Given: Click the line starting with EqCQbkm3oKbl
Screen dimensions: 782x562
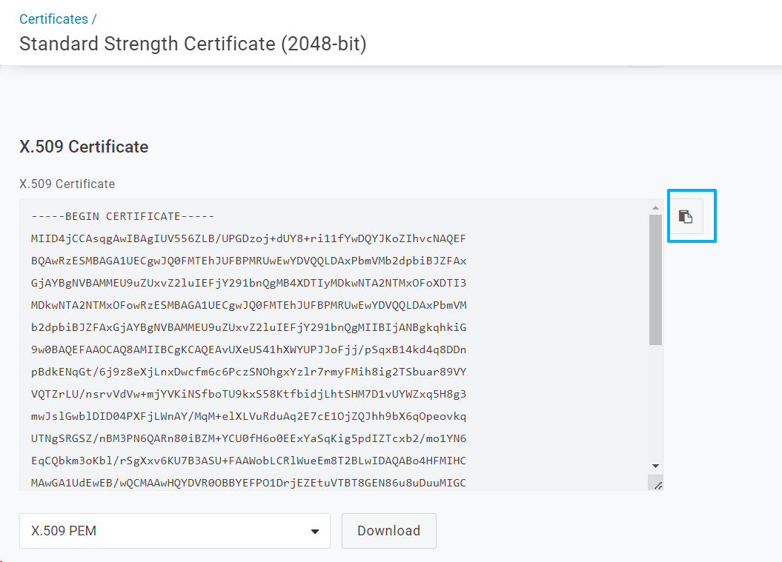Looking at the screenshot, I should 248,461.
